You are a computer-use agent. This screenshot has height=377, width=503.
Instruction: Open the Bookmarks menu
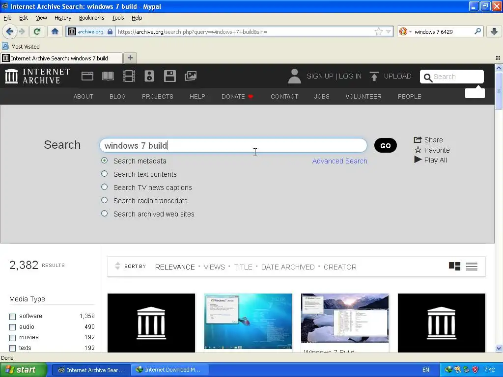[x=91, y=18]
